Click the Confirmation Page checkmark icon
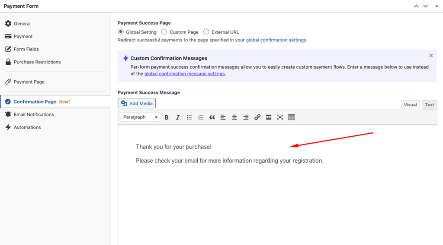Viewport: 443px width, 245px height. [8, 102]
